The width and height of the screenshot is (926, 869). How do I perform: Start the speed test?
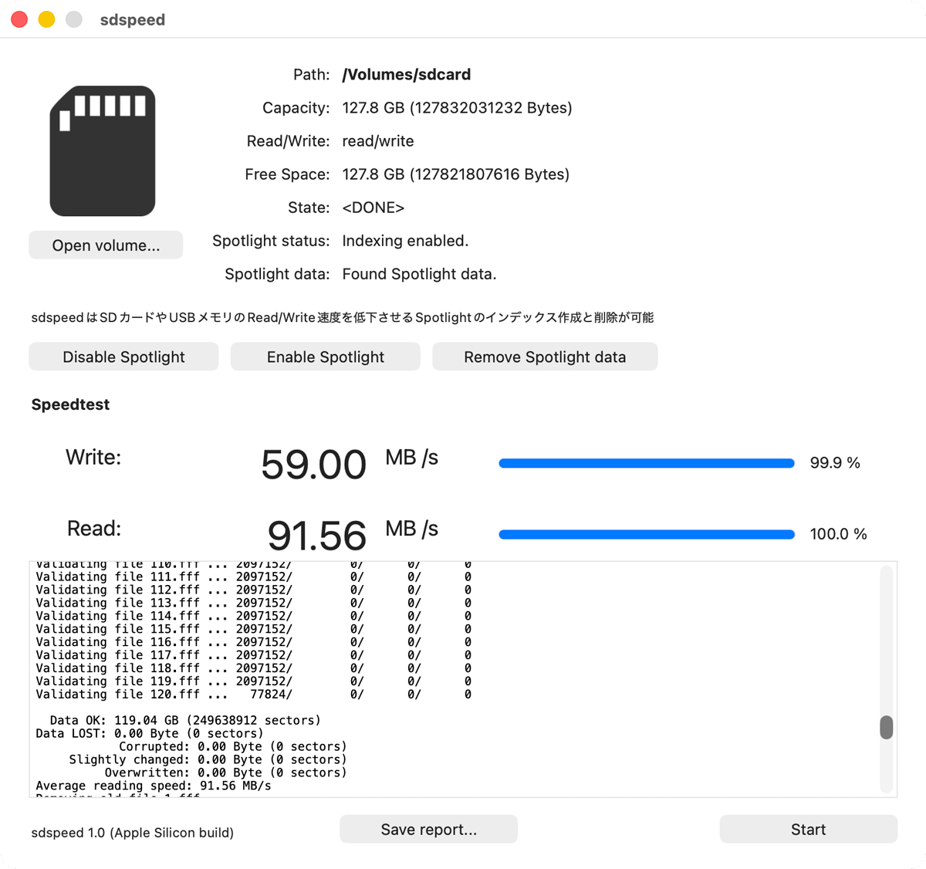coord(808,829)
